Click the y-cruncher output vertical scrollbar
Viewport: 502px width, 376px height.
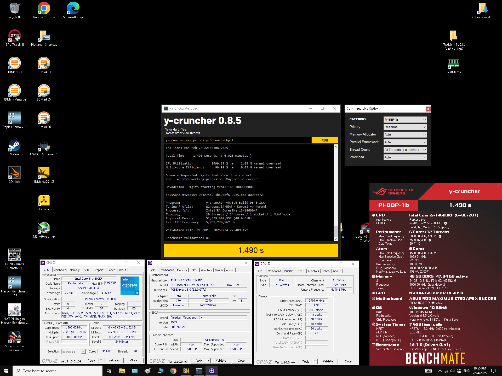(x=336, y=193)
